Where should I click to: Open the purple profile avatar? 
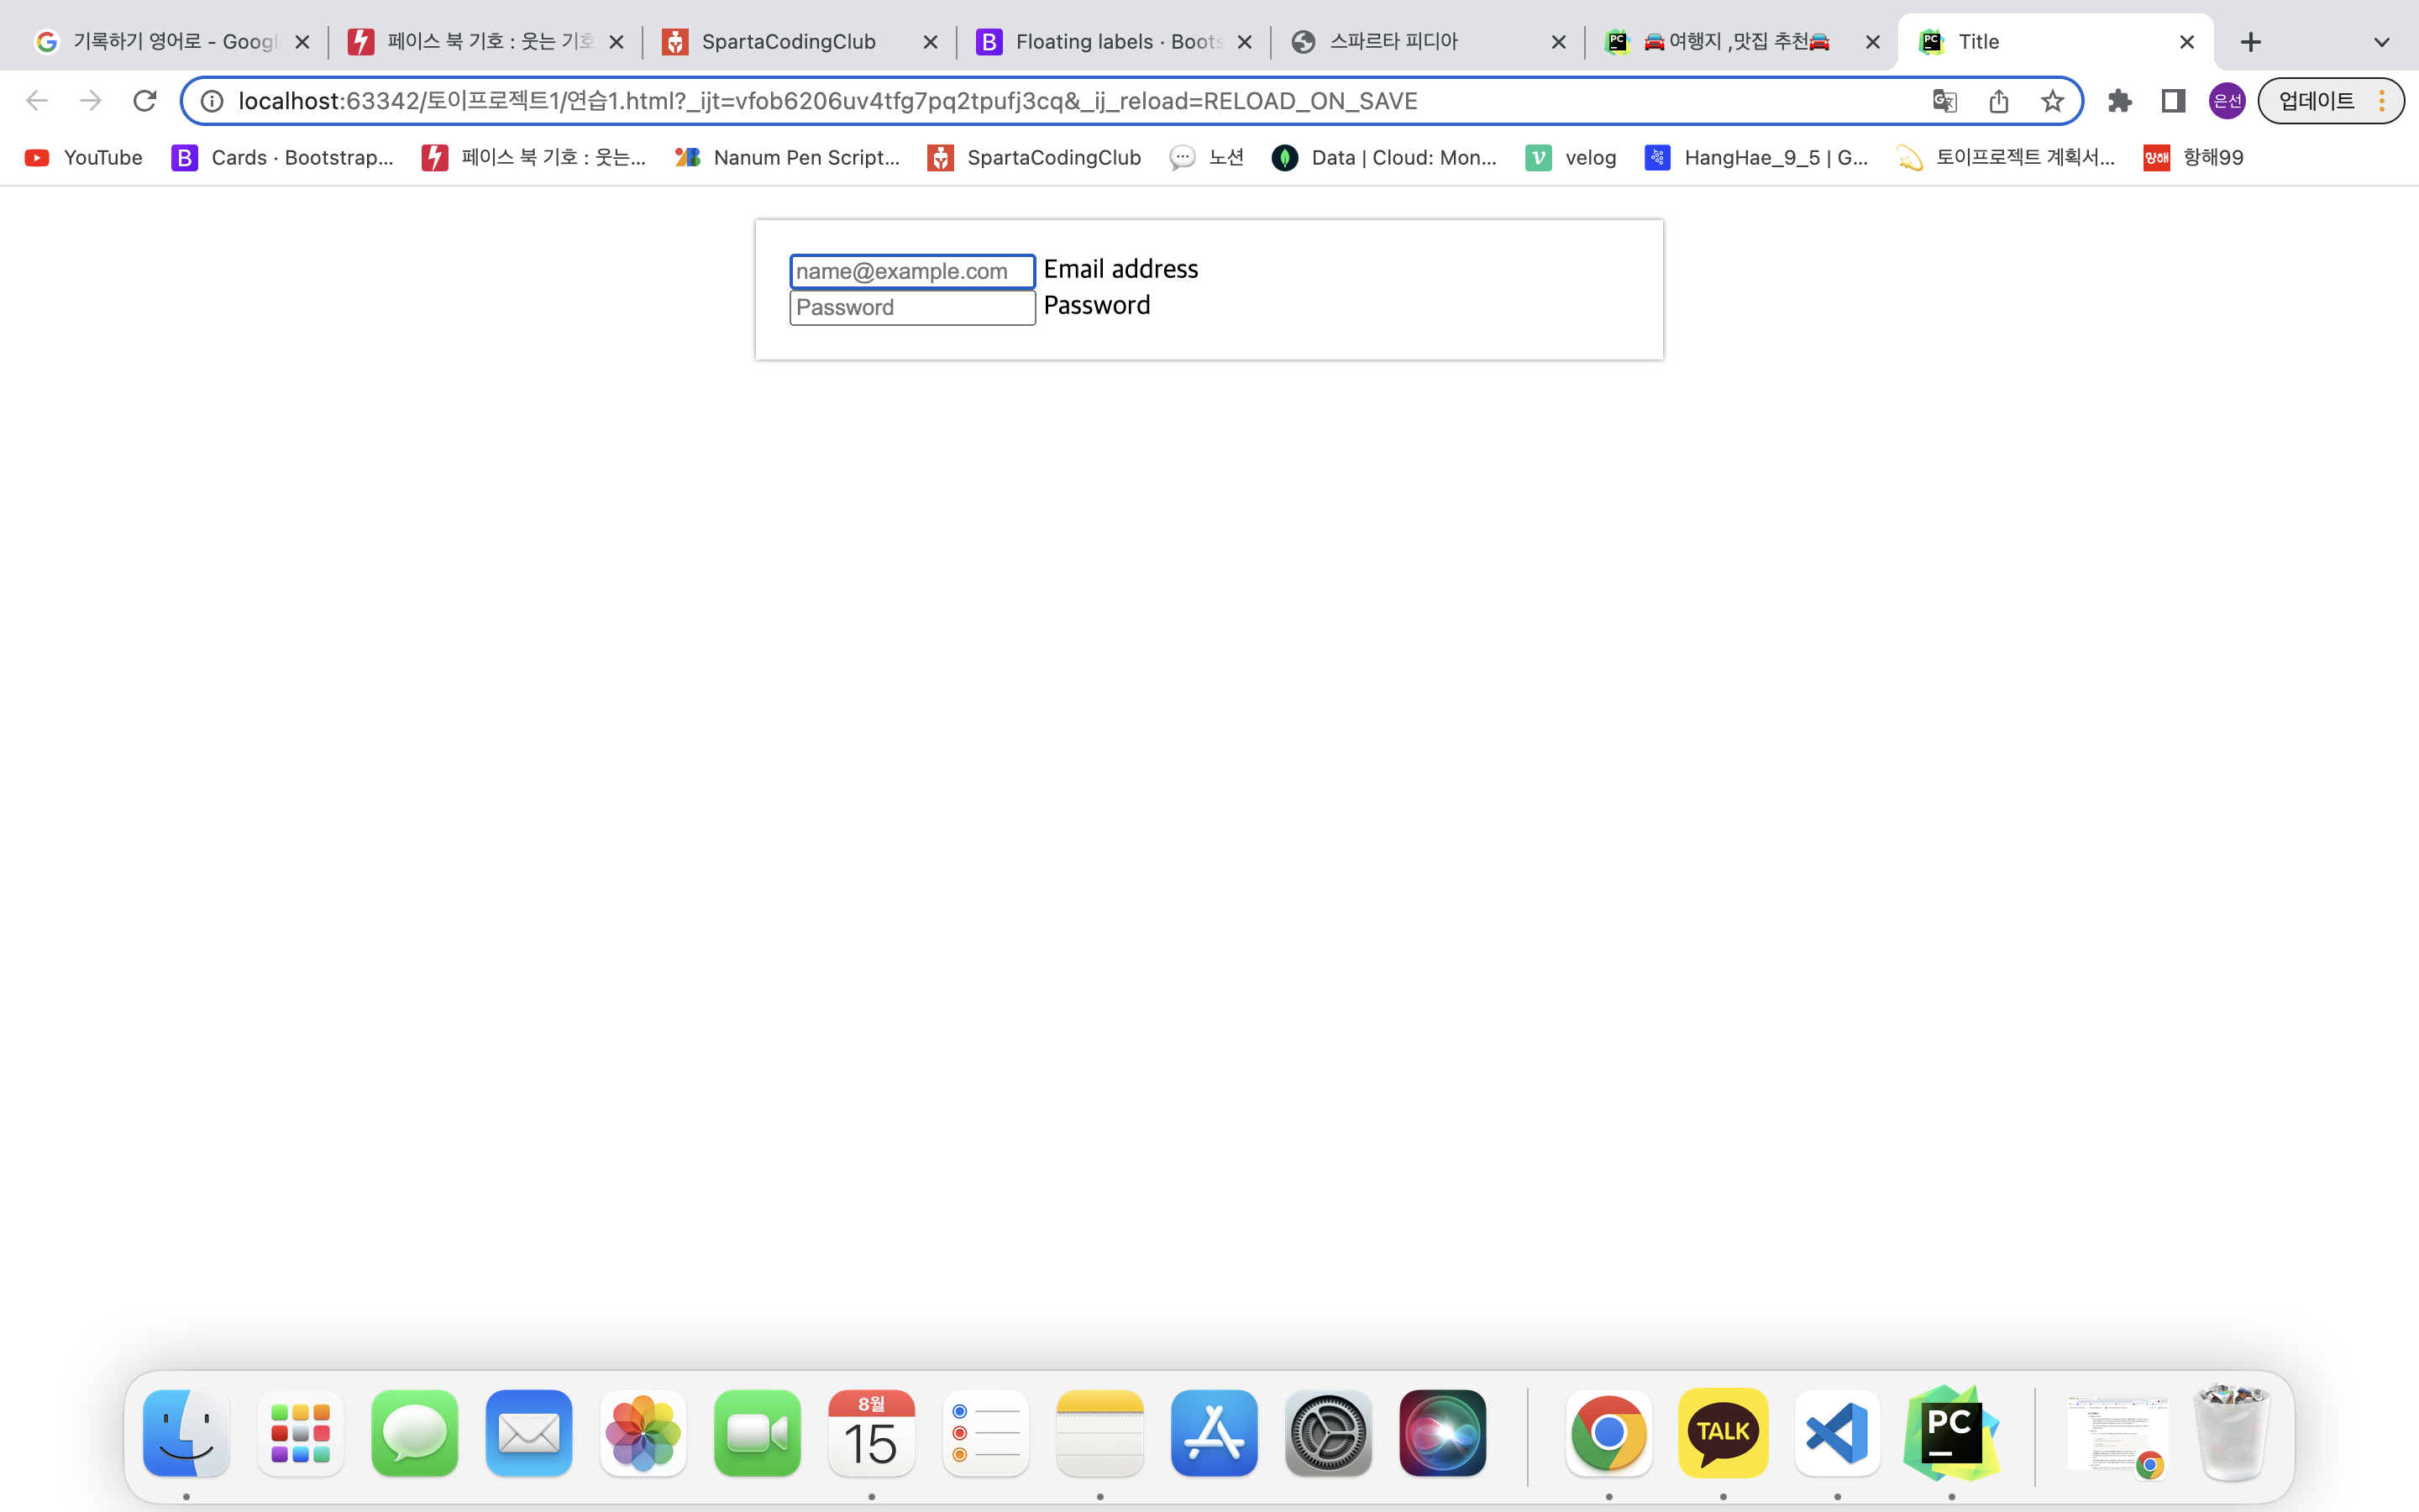[2227, 101]
